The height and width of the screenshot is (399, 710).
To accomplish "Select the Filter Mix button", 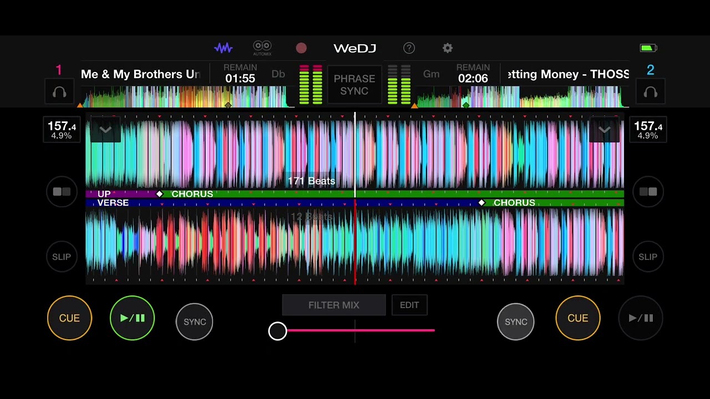I will tap(334, 305).
